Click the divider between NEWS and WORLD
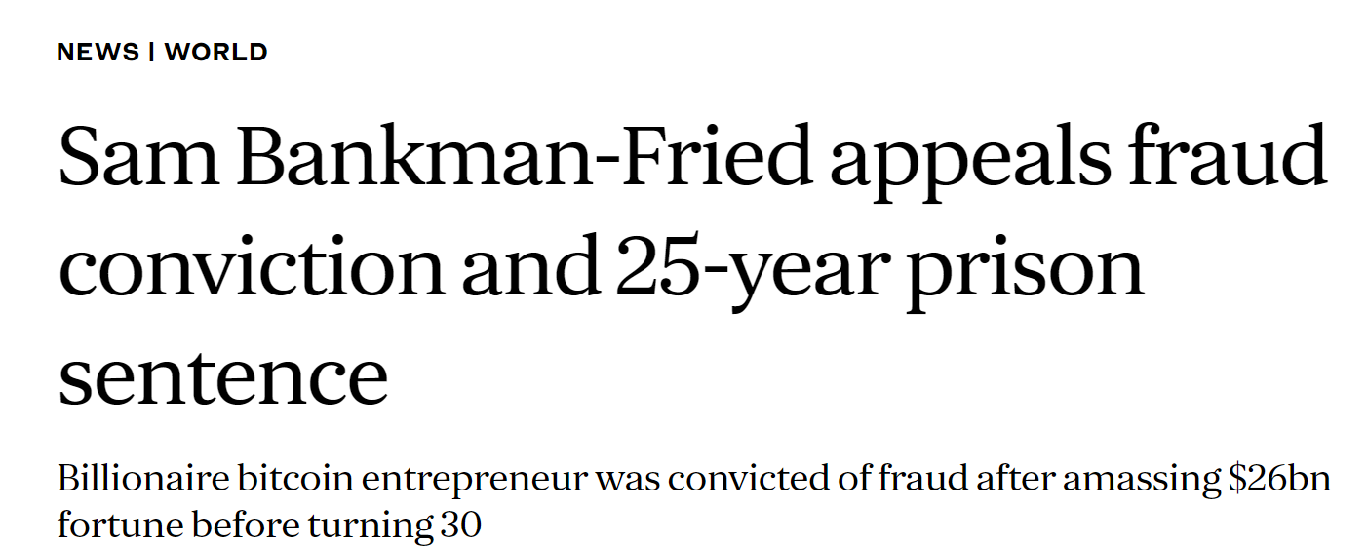The image size is (1367, 549). click(x=152, y=53)
